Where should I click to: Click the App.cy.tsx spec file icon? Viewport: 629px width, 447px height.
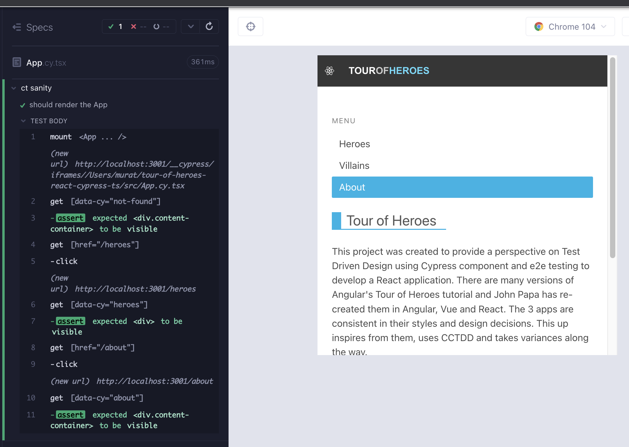click(x=17, y=62)
